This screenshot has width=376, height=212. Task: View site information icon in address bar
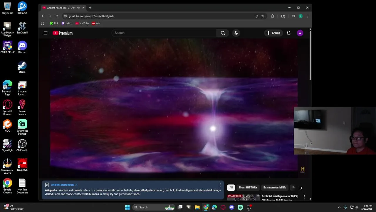click(x=66, y=16)
